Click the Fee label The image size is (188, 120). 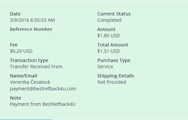[14, 45]
